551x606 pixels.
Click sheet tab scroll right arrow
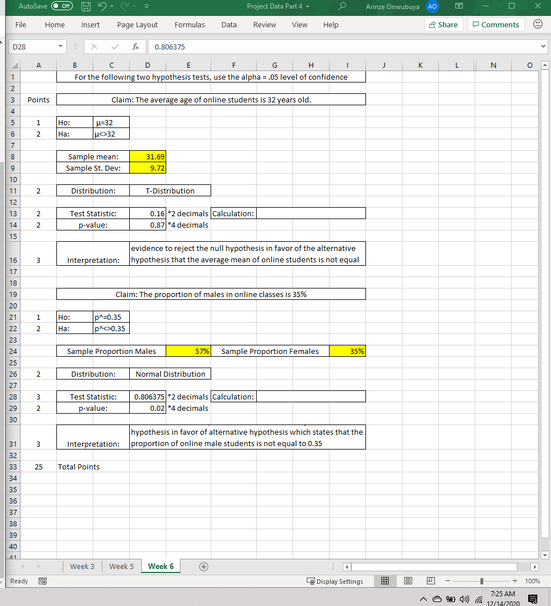38,567
